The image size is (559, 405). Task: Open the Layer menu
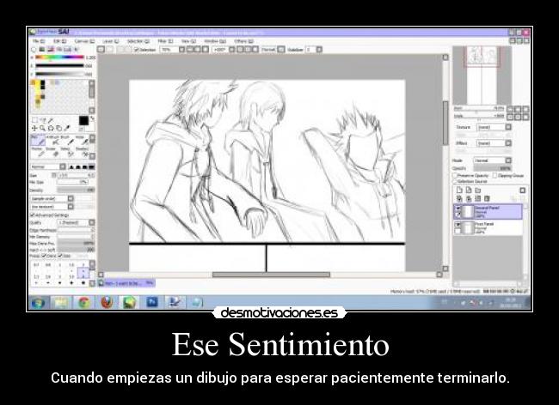tap(111, 41)
